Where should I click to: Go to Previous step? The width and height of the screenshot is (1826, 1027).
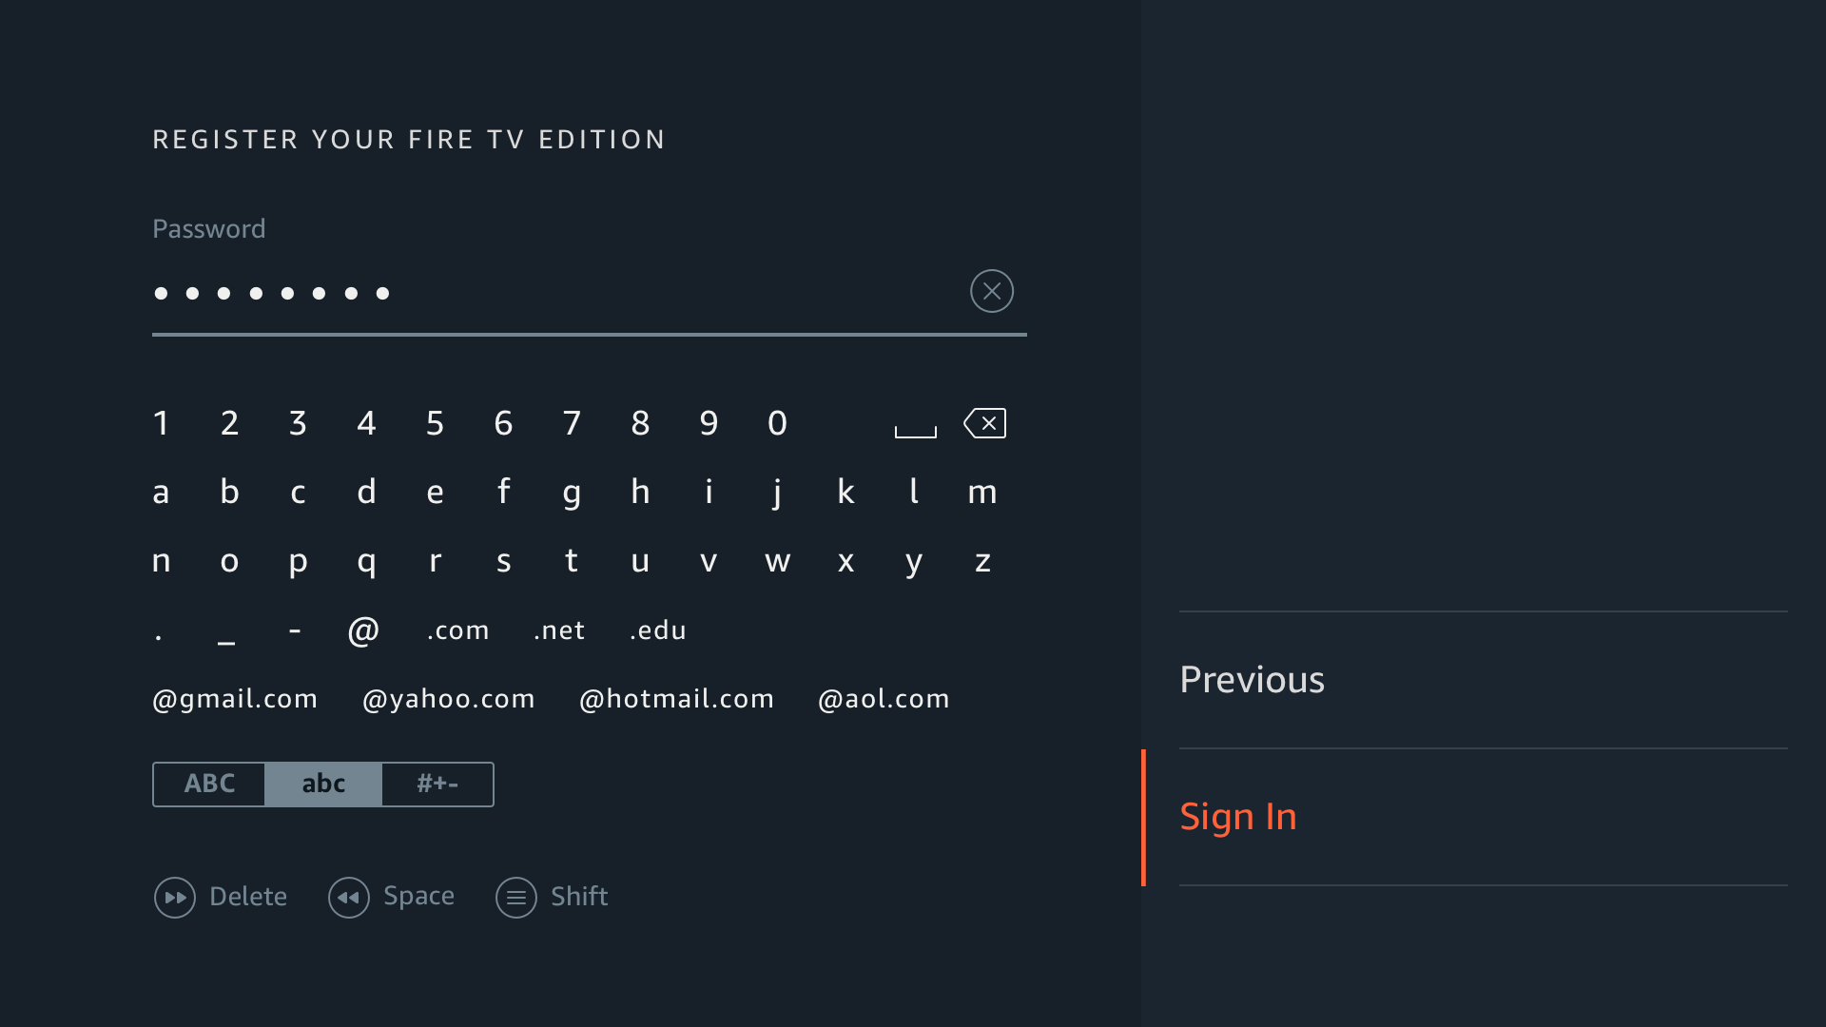[1252, 680]
